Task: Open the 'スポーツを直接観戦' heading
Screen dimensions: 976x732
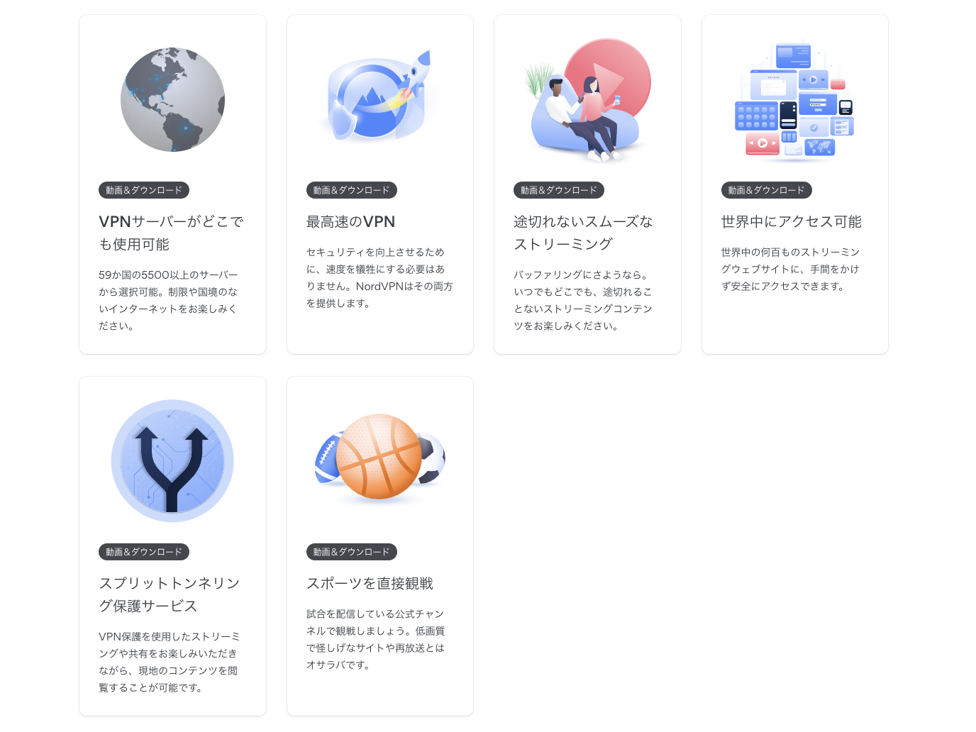Action: tap(370, 584)
